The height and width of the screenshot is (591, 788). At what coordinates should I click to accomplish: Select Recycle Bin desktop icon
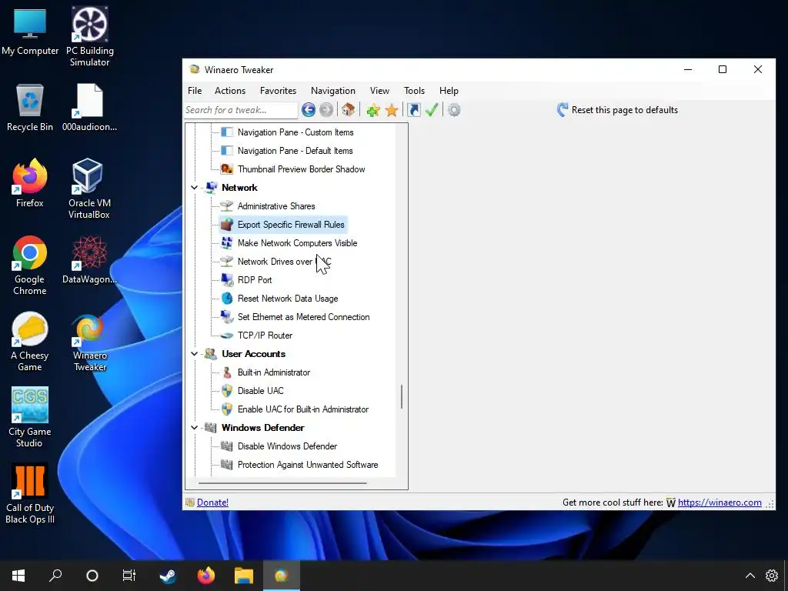30,108
